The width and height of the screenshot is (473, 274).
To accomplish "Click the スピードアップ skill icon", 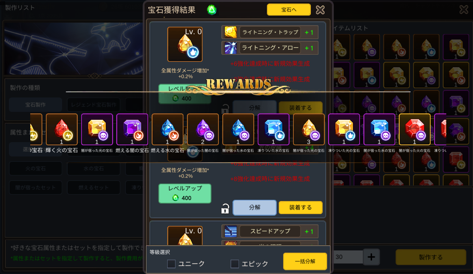I will click(x=231, y=231).
